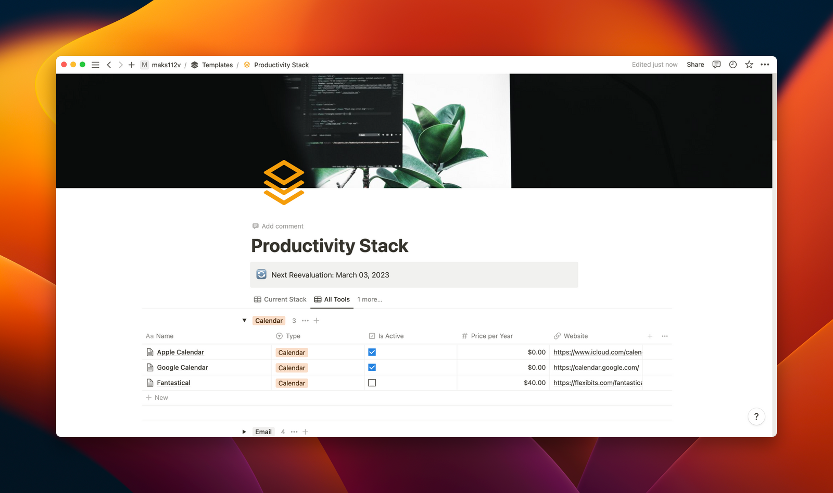Collapse the Calendar group
The width and height of the screenshot is (833, 493).
click(244, 321)
